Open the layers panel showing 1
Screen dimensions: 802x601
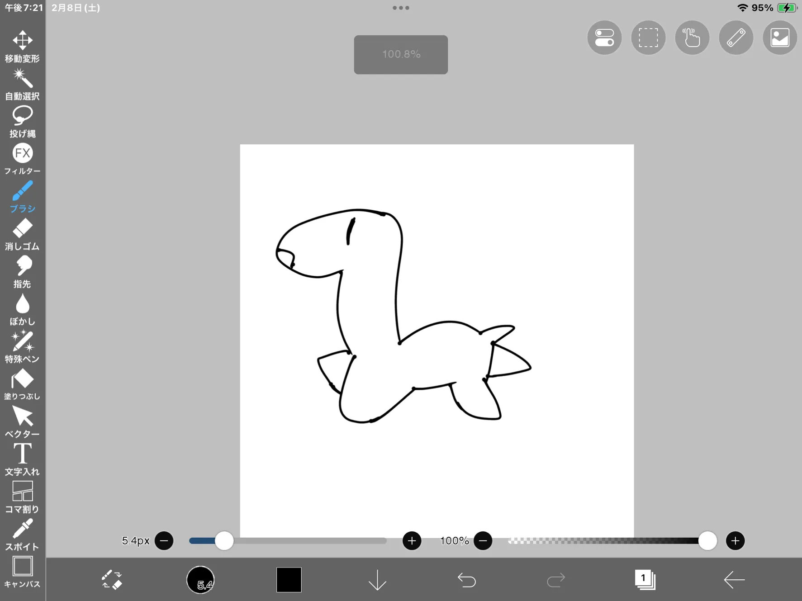click(645, 580)
